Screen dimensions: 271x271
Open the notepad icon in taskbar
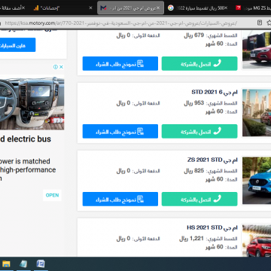tap(23, 264)
